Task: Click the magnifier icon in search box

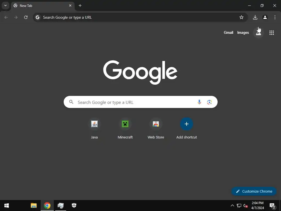Action: point(71,102)
